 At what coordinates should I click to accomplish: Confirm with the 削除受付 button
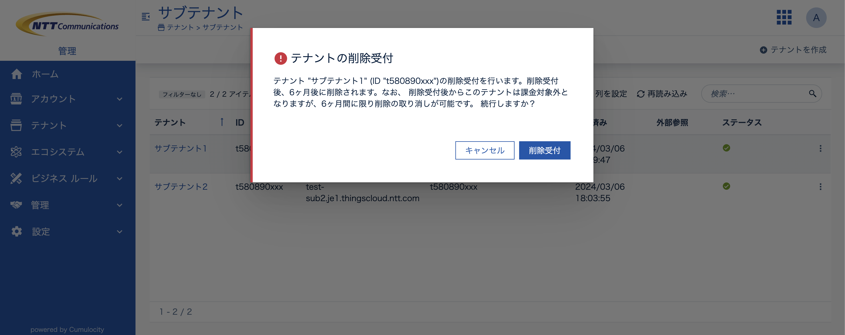point(545,150)
